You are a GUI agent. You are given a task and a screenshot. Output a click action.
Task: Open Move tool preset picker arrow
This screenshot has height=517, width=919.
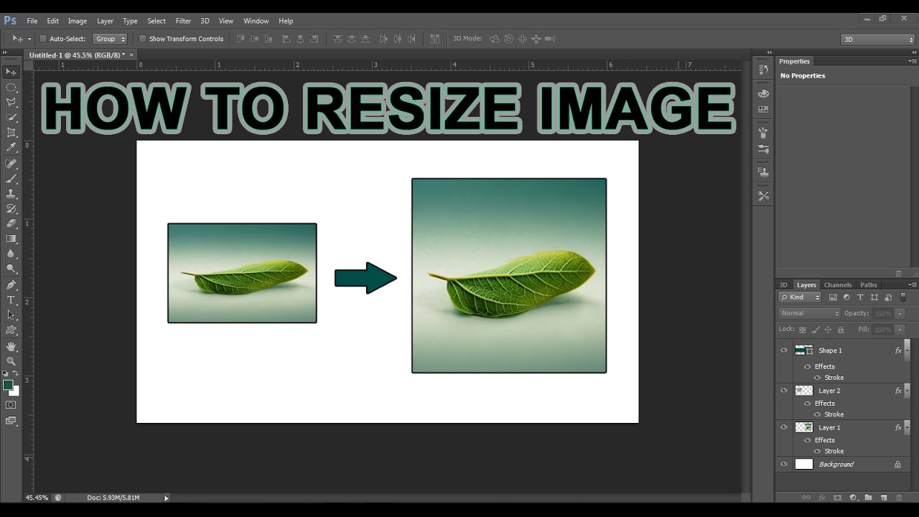coord(29,39)
